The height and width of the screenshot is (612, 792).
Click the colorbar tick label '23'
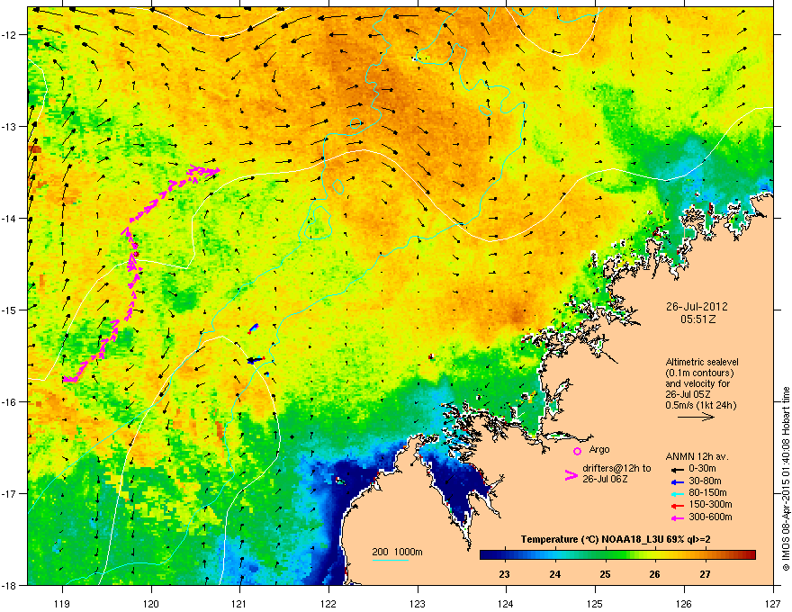[504, 574]
